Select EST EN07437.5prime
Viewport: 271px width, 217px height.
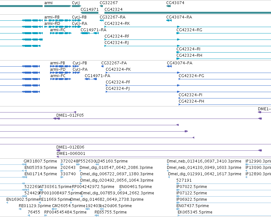click(193, 206)
